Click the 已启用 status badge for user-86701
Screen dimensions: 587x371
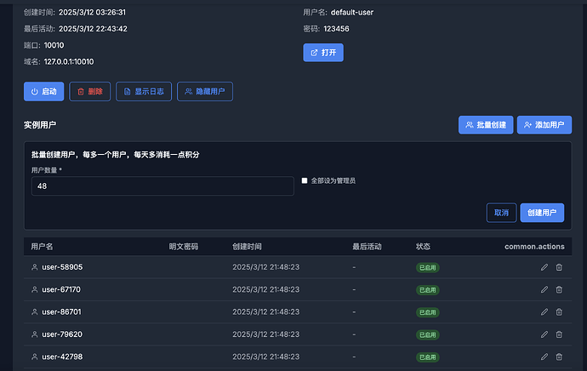(x=428, y=312)
